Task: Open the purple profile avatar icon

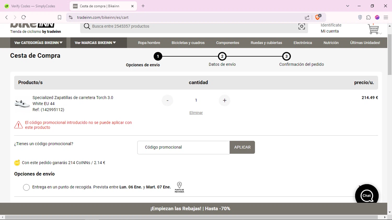Action: point(377,17)
